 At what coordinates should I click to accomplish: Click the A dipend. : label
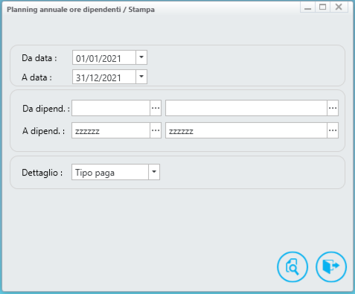point(43,131)
